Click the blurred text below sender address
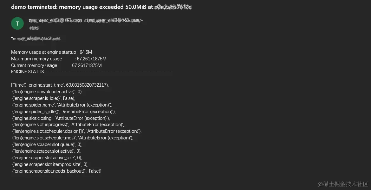371x190 pixels. click(x=34, y=28)
